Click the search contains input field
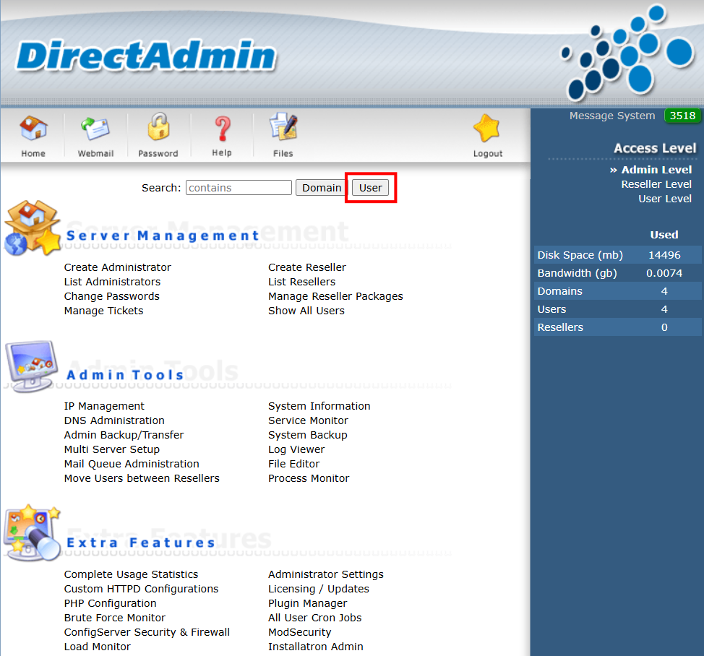Screen dimensions: 704x656 coord(239,188)
